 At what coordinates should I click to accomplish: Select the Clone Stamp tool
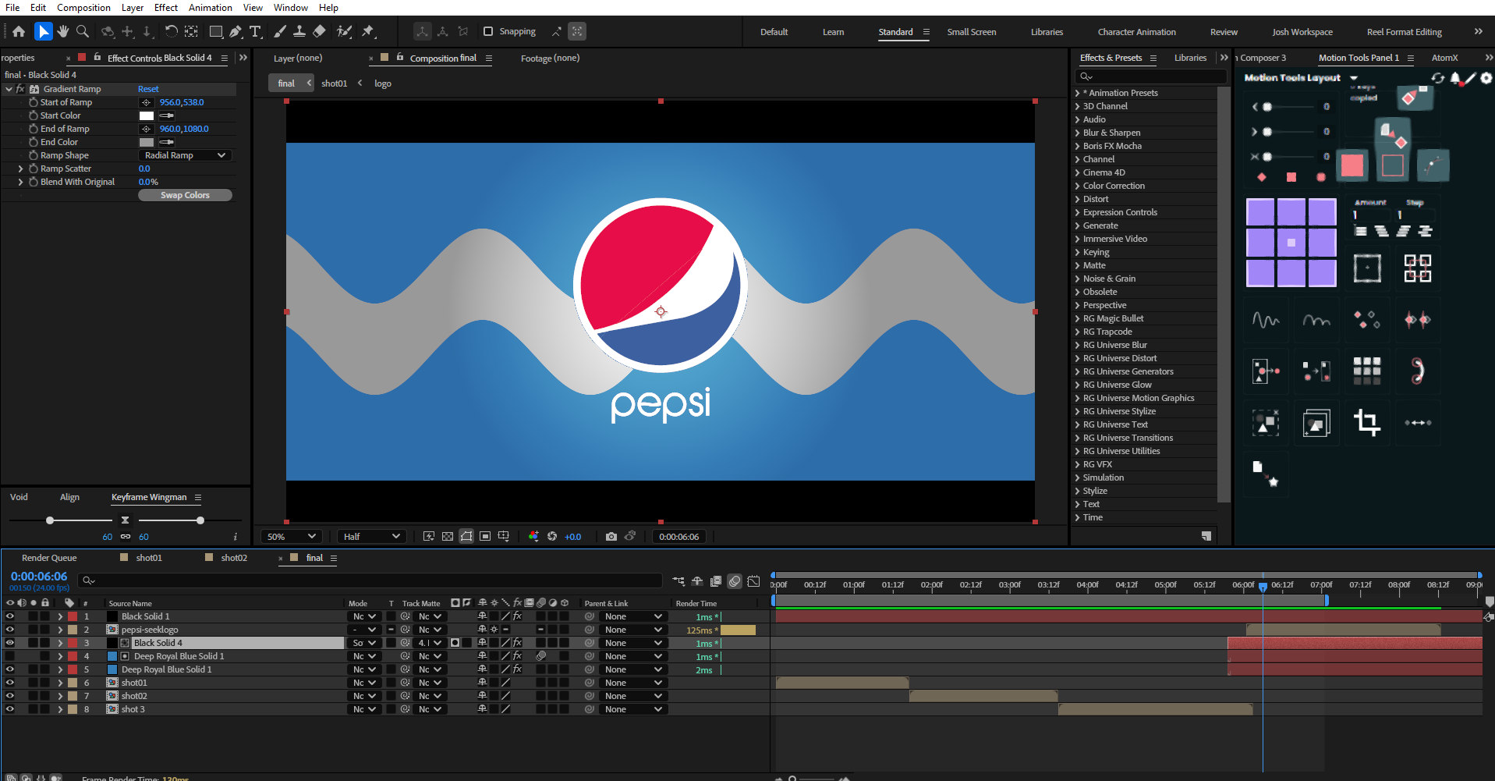click(x=299, y=32)
